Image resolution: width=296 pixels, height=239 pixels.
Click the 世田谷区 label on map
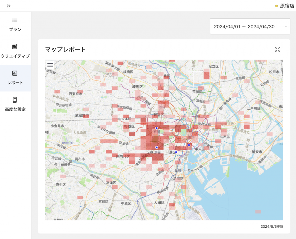(123, 157)
